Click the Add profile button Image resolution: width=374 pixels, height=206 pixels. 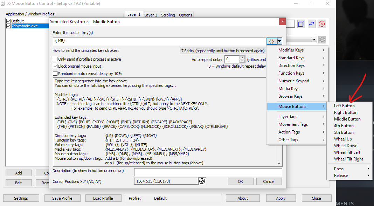(19, 173)
